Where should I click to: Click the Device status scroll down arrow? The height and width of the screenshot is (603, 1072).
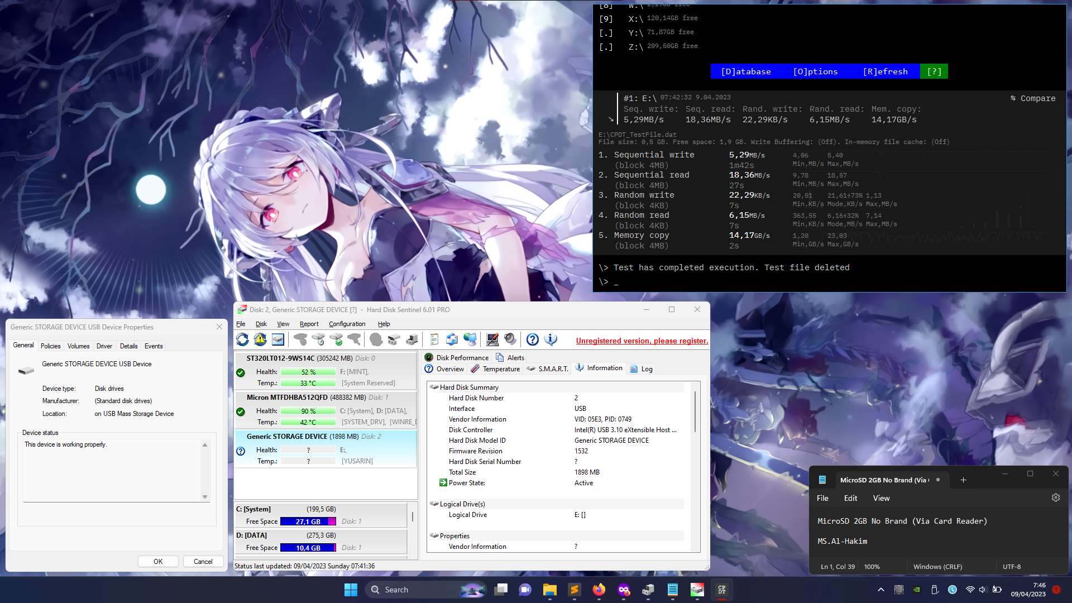click(x=205, y=497)
